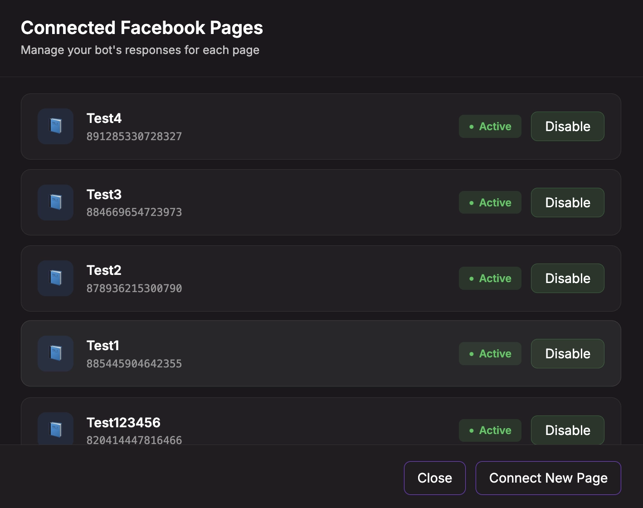Click the Test123456 page book icon
Screen dimensions: 643x508
(x=55, y=429)
